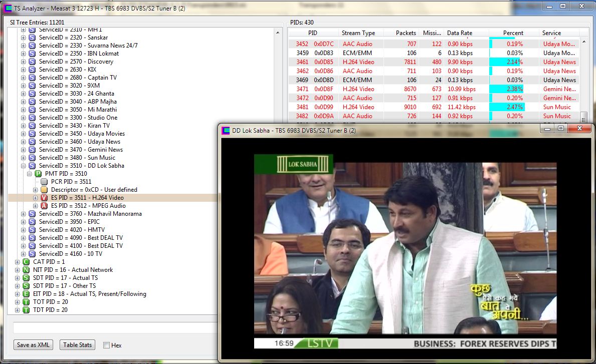596x364 pixels.
Task: Click the Save as XML button
Action: coord(33,344)
